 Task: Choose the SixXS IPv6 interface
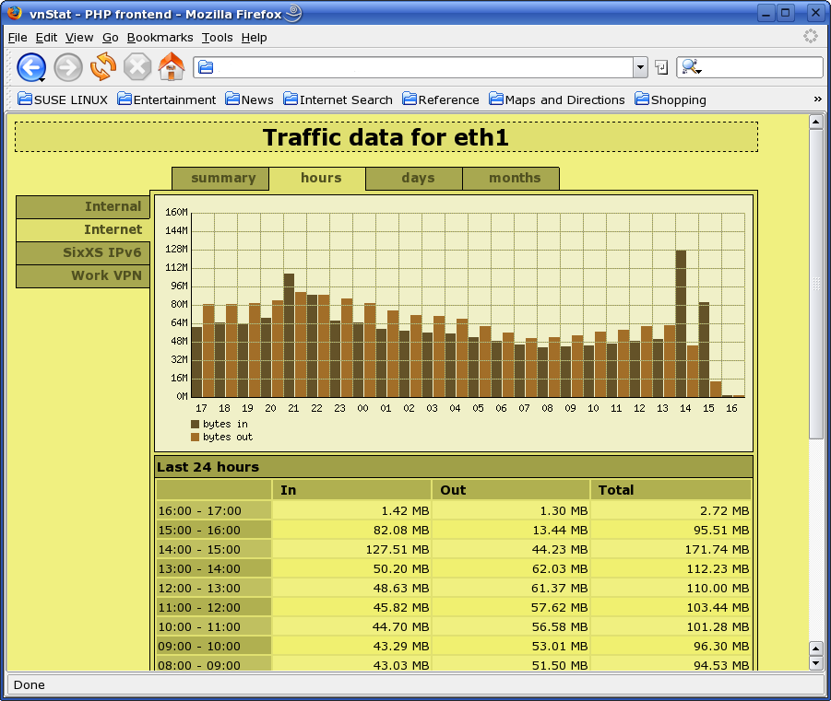click(84, 252)
